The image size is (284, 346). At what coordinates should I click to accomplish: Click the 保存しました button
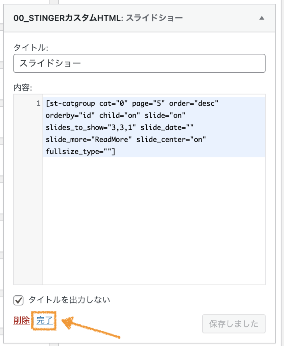(x=234, y=324)
